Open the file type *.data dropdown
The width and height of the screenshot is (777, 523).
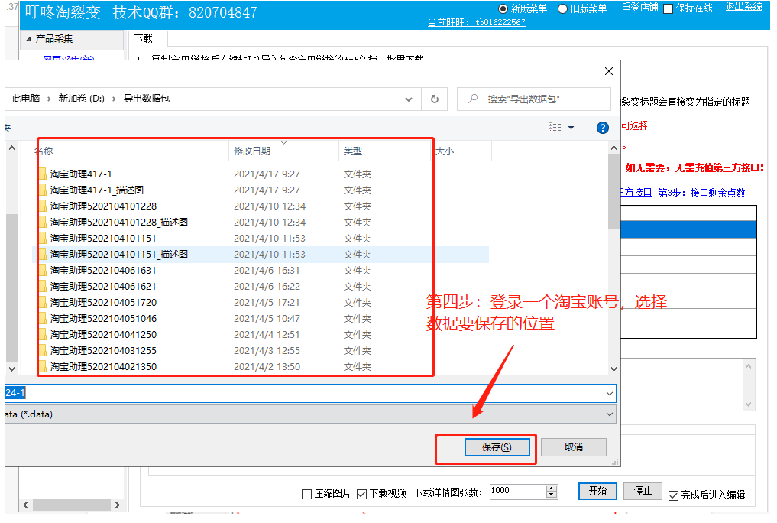(x=610, y=414)
